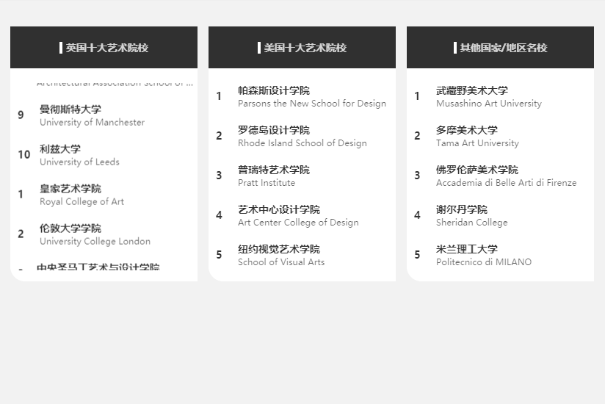
Task: Open 艺术中心设计学院 entry
Action: (279, 210)
